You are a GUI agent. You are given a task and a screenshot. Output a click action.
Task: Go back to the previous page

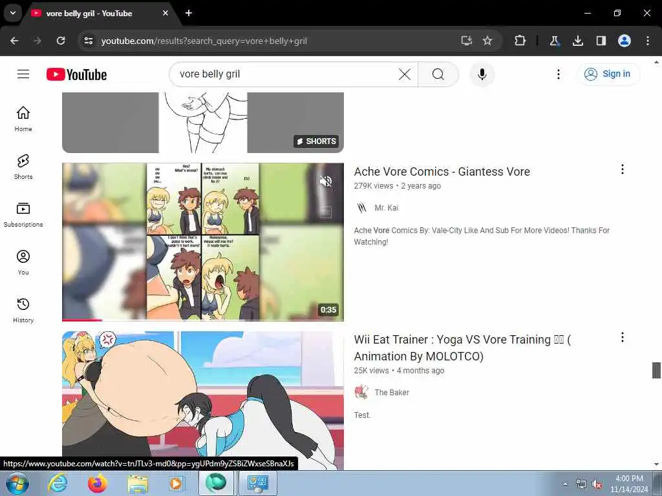coord(14,41)
